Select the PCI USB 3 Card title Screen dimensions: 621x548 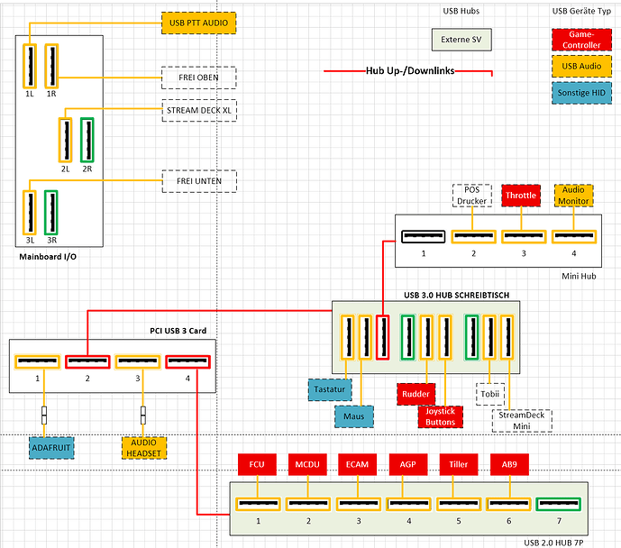178,331
